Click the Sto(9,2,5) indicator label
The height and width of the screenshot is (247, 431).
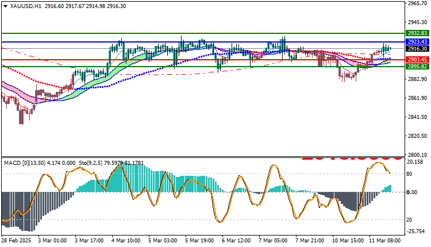(x=91, y=163)
